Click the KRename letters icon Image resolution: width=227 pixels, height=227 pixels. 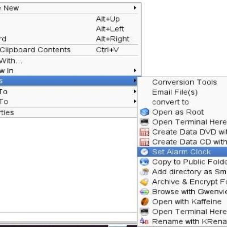click(145, 221)
